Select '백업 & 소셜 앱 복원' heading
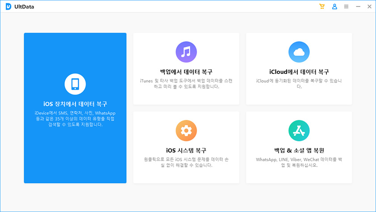376x212 pixels. pos(299,150)
